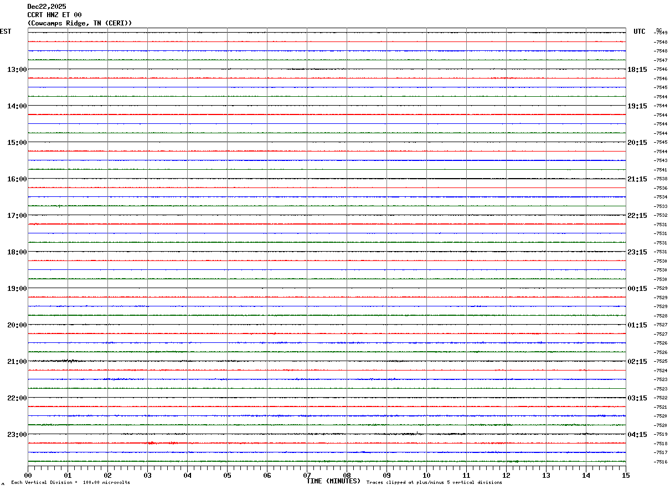Viewport: 670px width, 490px height.
Task: Click the DC value -7538
Action: point(660,179)
